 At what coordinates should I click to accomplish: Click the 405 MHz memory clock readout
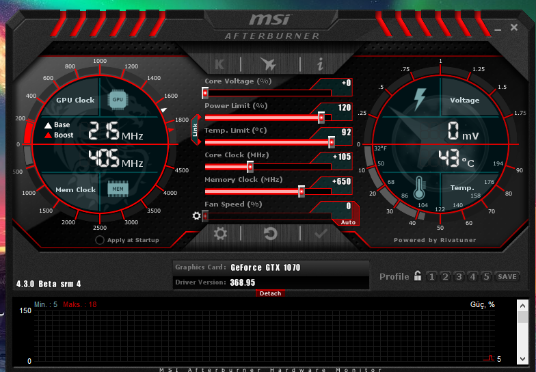[x=116, y=159]
